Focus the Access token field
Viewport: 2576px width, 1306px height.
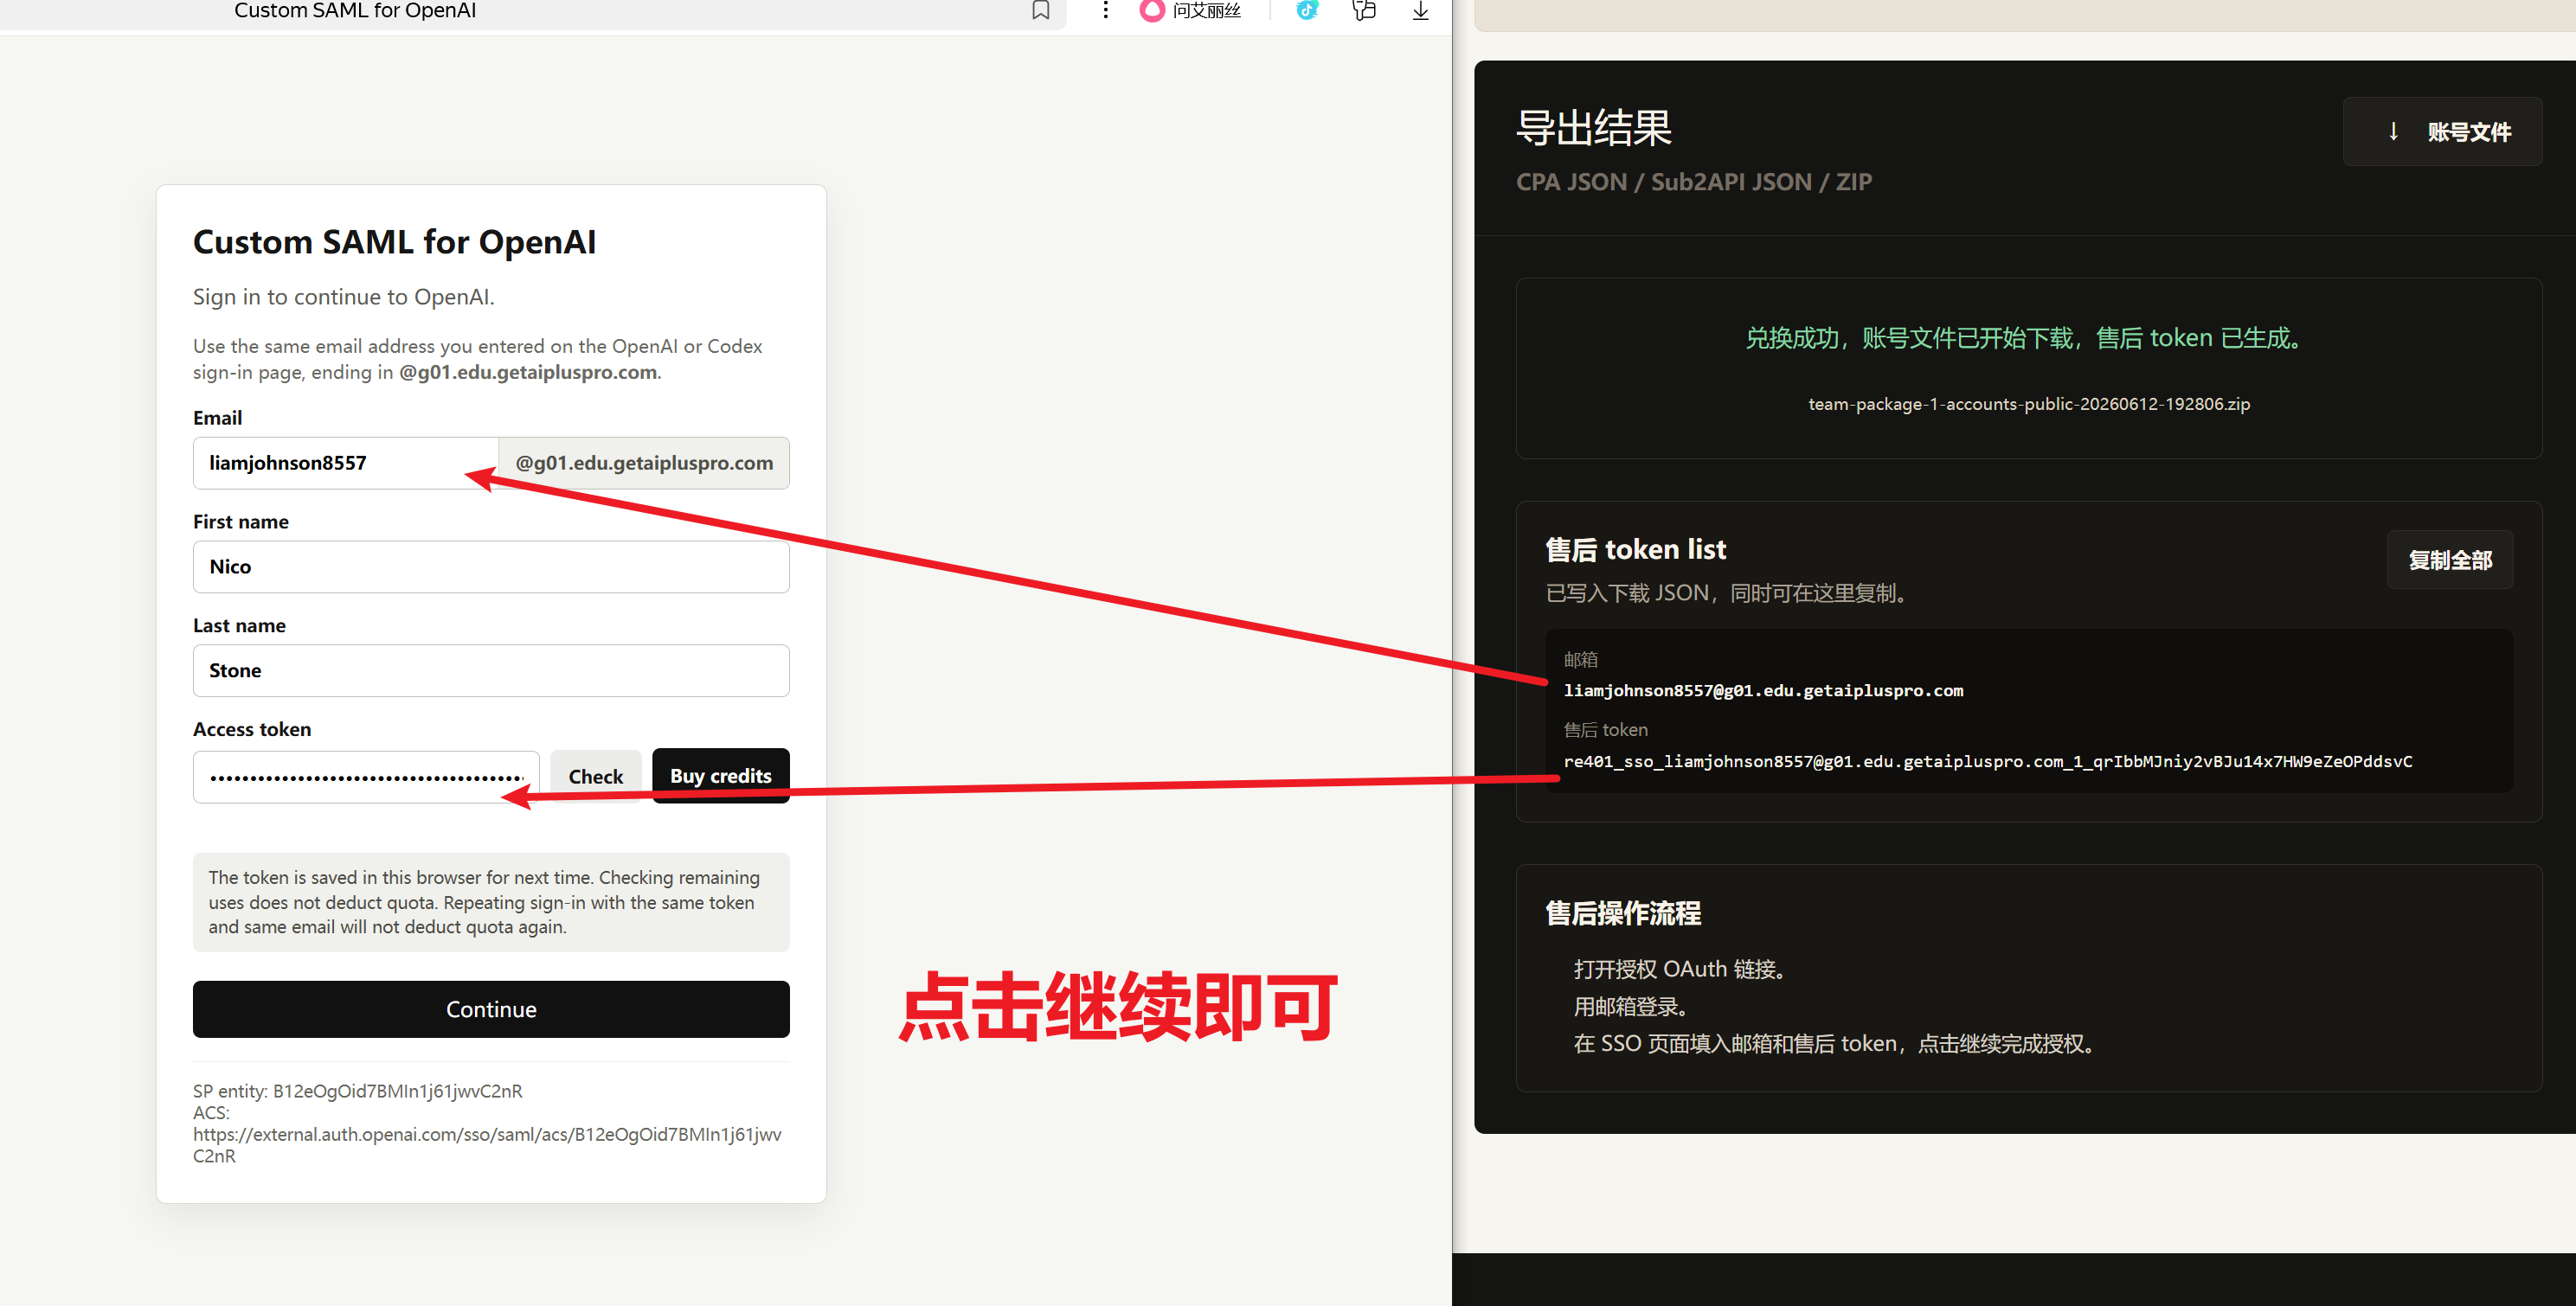tap(366, 777)
